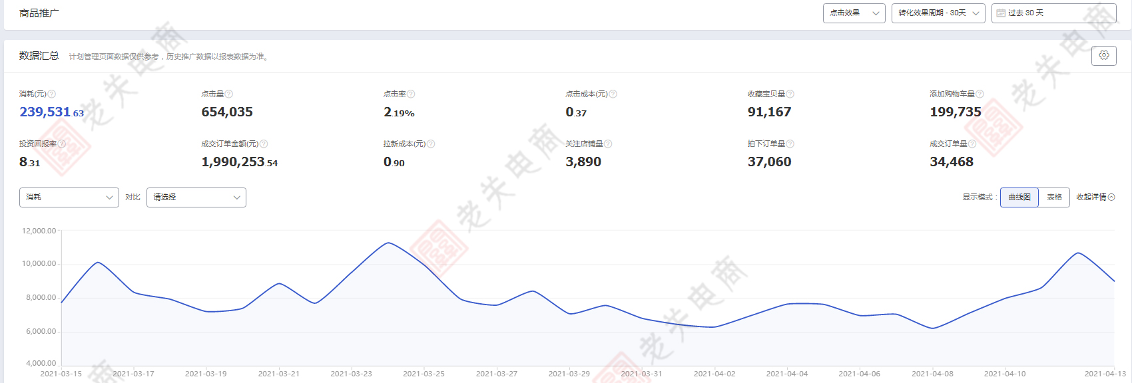Click help icon next to 添加购物车量
The image size is (1132, 383).
(x=980, y=94)
